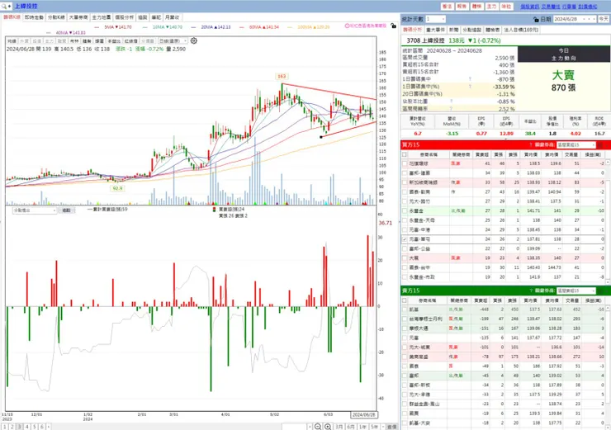Click the red 主力 button in top bar
This screenshot has height=430, width=611.
(x=492, y=7)
